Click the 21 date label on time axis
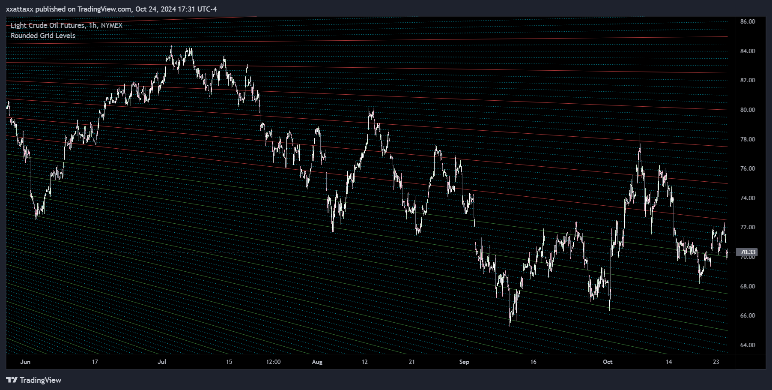This screenshot has width=772, height=390. tap(411, 362)
